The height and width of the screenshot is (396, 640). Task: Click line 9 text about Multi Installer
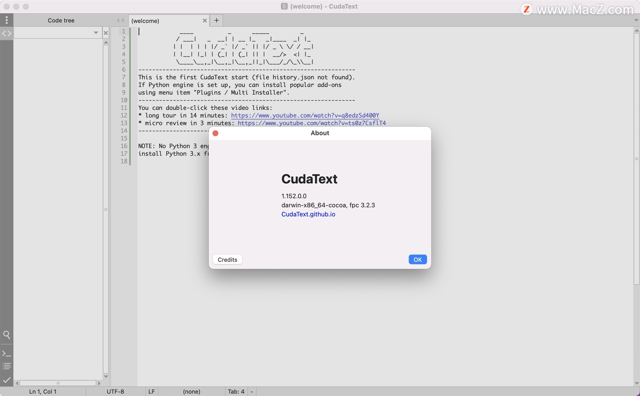[214, 93]
